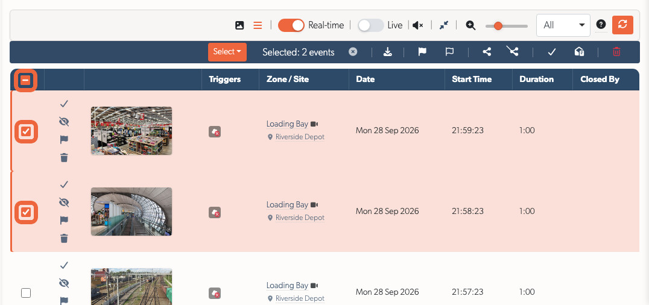
Task: Open the orange Select dropdown
Action: pyautogui.click(x=227, y=52)
